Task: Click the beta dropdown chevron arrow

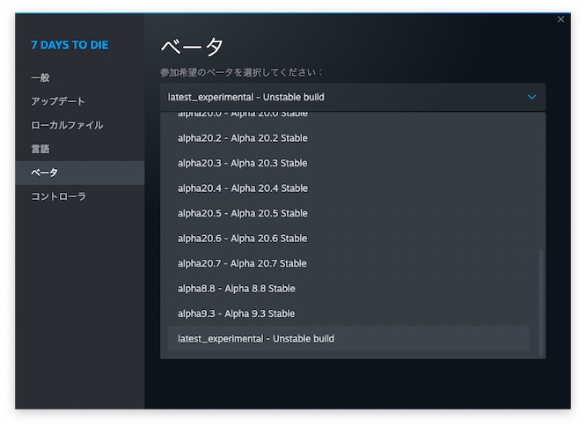Action: [531, 97]
